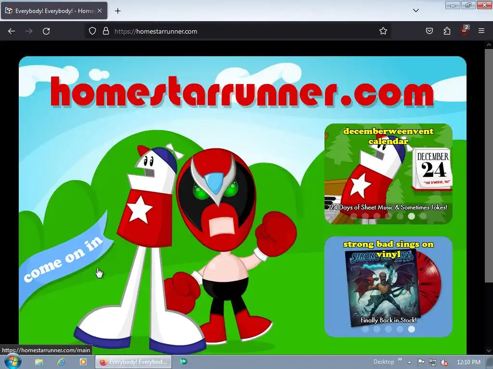The image size is (493, 369).
Task: View site security padlock info
Action: tap(105, 31)
